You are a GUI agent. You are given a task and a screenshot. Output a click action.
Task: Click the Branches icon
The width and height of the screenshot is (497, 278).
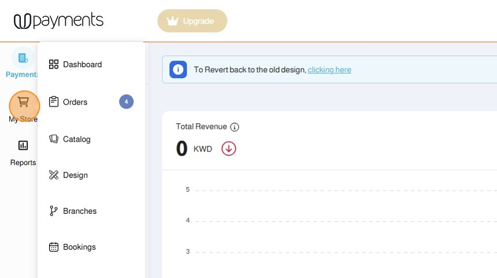pyautogui.click(x=54, y=211)
